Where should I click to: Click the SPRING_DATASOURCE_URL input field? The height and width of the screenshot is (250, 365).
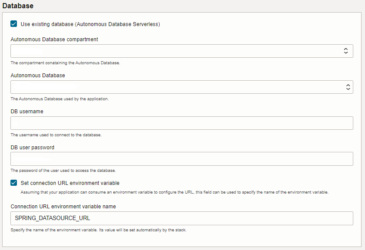[182, 218]
